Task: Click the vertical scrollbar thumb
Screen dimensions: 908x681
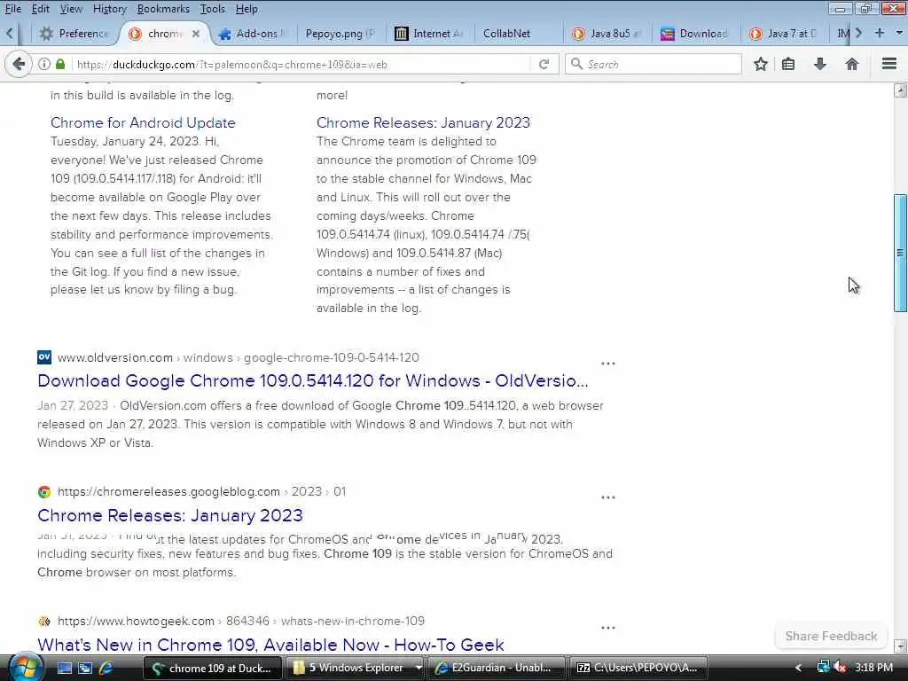Action: (x=900, y=253)
